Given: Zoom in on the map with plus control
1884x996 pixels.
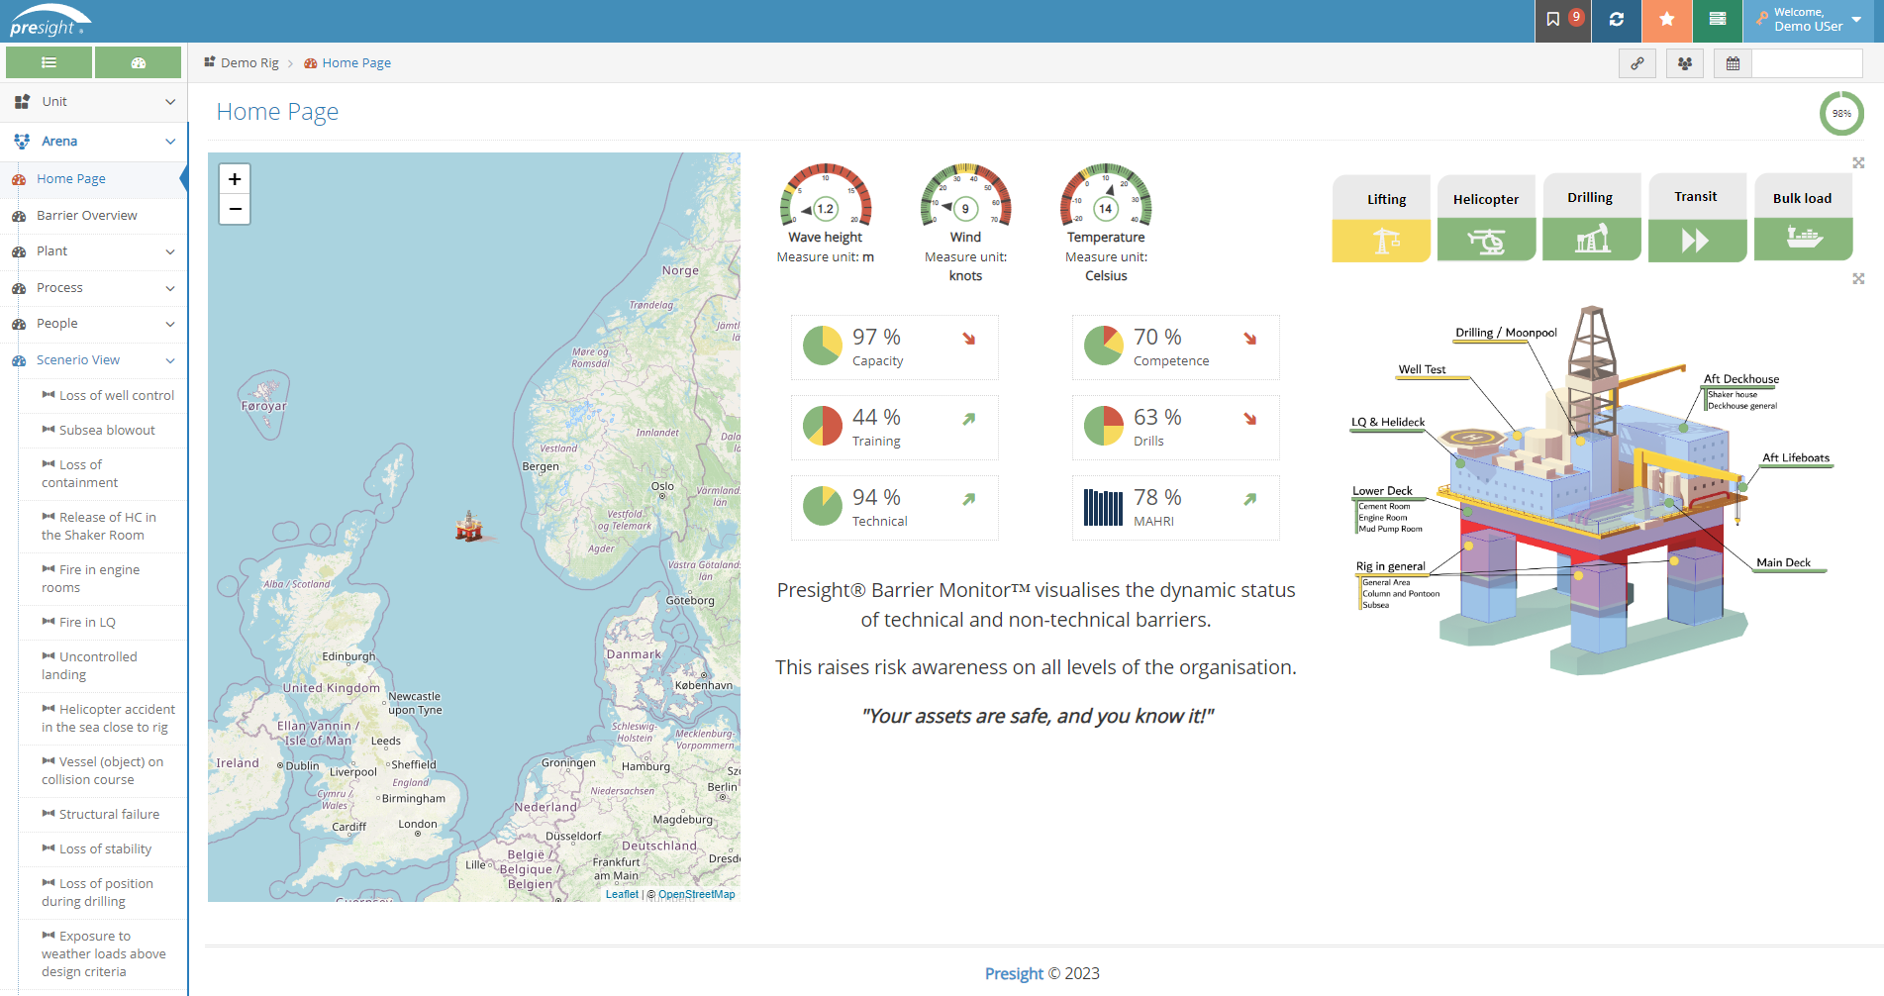Looking at the screenshot, I should (x=235, y=179).
